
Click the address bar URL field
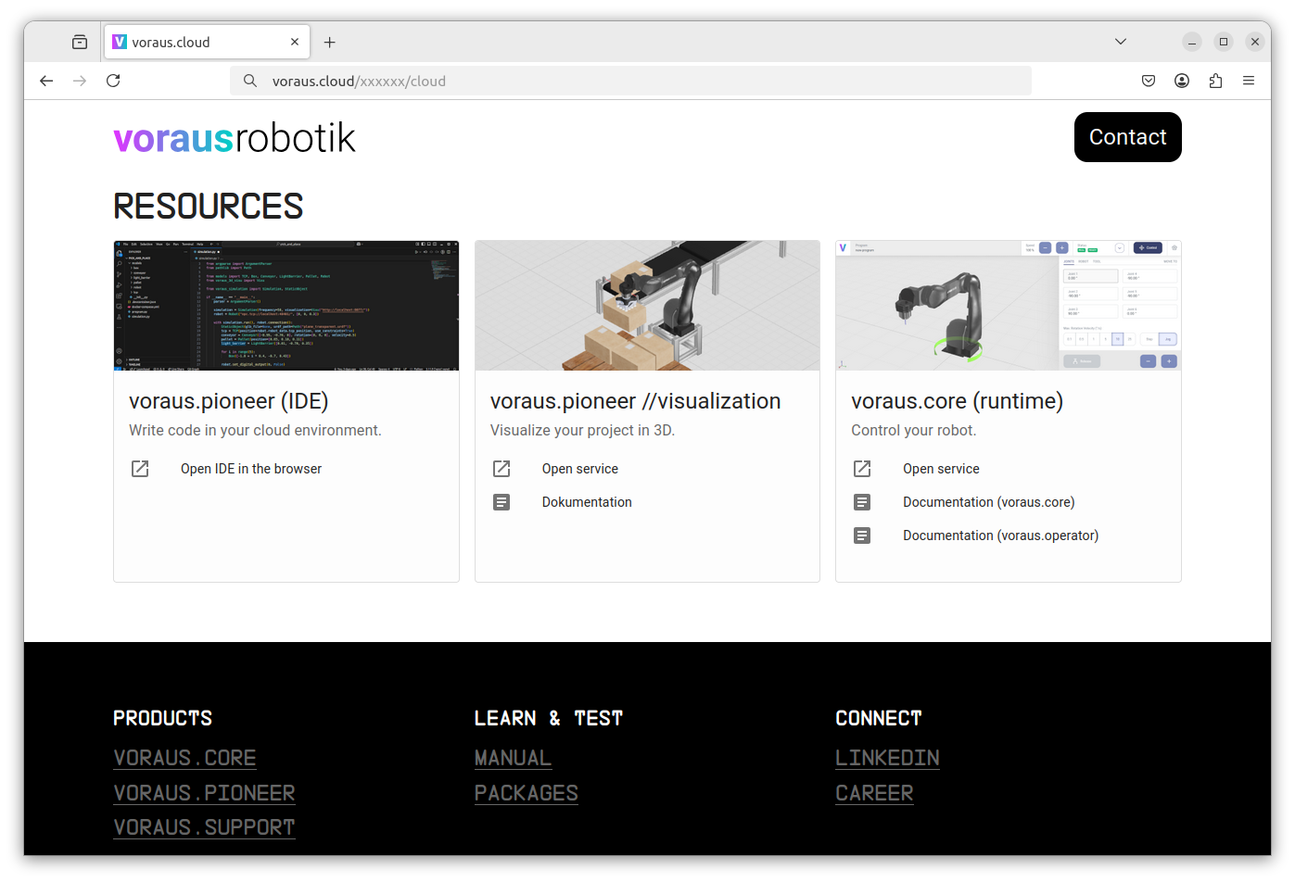coord(630,81)
